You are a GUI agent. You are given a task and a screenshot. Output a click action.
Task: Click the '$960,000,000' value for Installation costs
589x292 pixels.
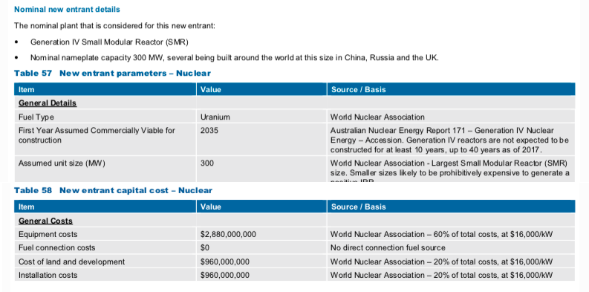[225, 276]
